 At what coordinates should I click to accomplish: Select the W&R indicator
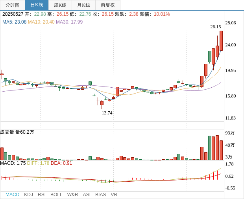(x=72, y=195)
